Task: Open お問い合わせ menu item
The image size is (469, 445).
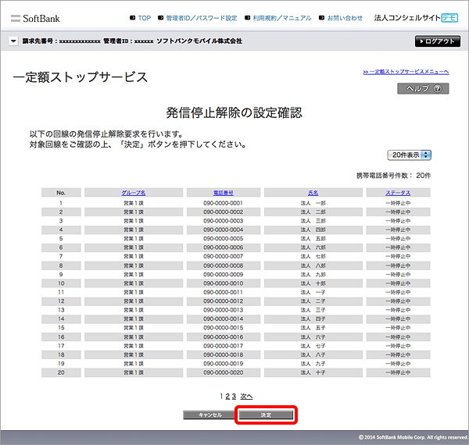Action: coord(345,18)
